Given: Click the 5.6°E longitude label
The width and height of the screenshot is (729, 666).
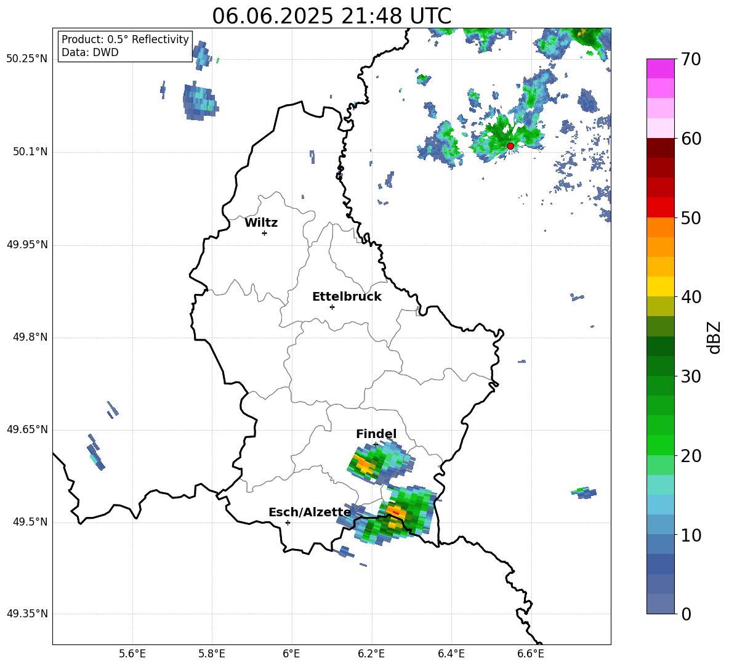Looking at the screenshot, I should (x=132, y=654).
